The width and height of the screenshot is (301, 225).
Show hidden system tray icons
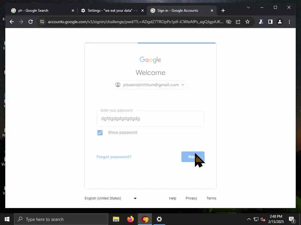(x=249, y=219)
